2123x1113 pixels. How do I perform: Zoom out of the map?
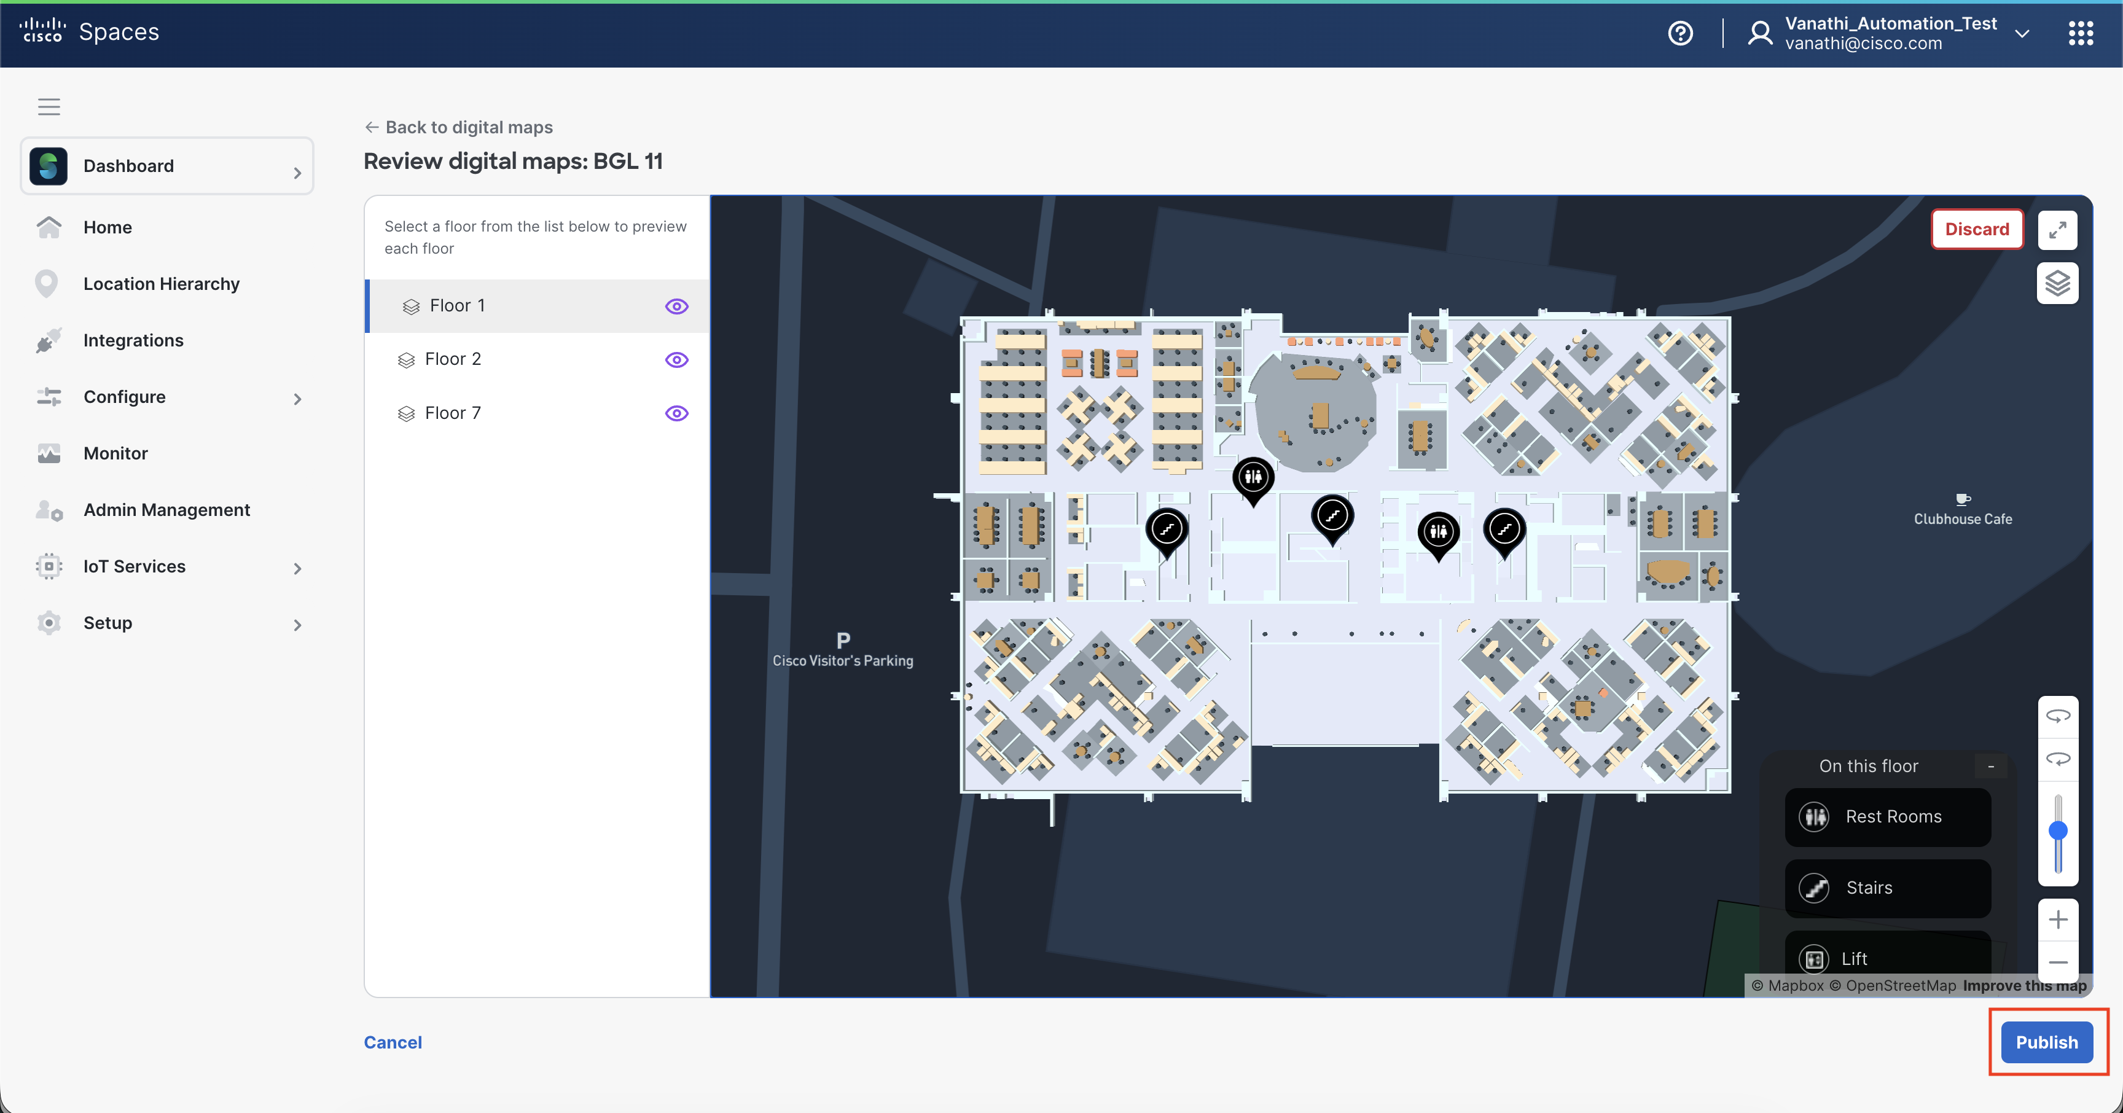pyautogui.click(x=2057, y=963)
